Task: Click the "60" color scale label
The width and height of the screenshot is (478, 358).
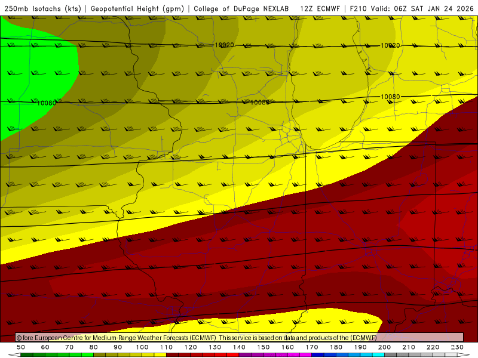Action: click(x=45, y=347)
